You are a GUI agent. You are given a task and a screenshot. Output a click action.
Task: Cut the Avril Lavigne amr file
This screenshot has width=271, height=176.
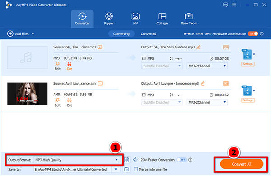(x=69, y=102)
